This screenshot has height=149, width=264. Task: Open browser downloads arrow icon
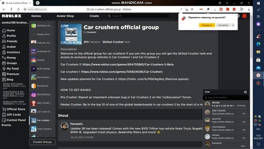coord(249,10)
